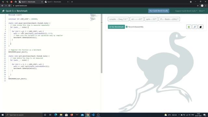Image resolution: width=208 pixels, height=117 pixels.
Task: Switch to the red pinned tab
Action: (11, 2)
